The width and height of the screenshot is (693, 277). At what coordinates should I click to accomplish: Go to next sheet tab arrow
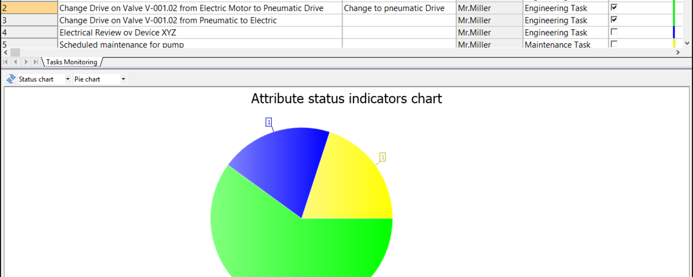tap(26, 62)
